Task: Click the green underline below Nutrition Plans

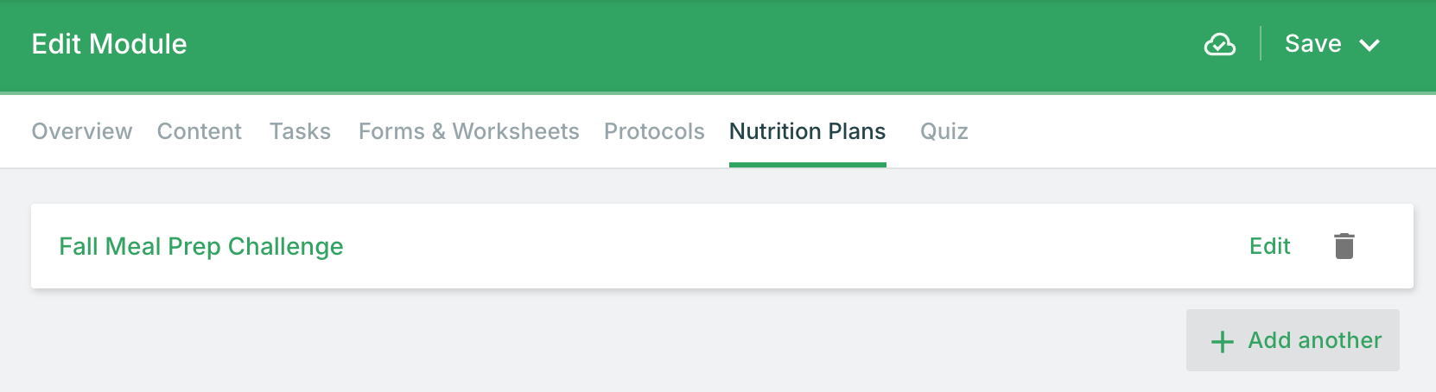Action: [807, 164]
